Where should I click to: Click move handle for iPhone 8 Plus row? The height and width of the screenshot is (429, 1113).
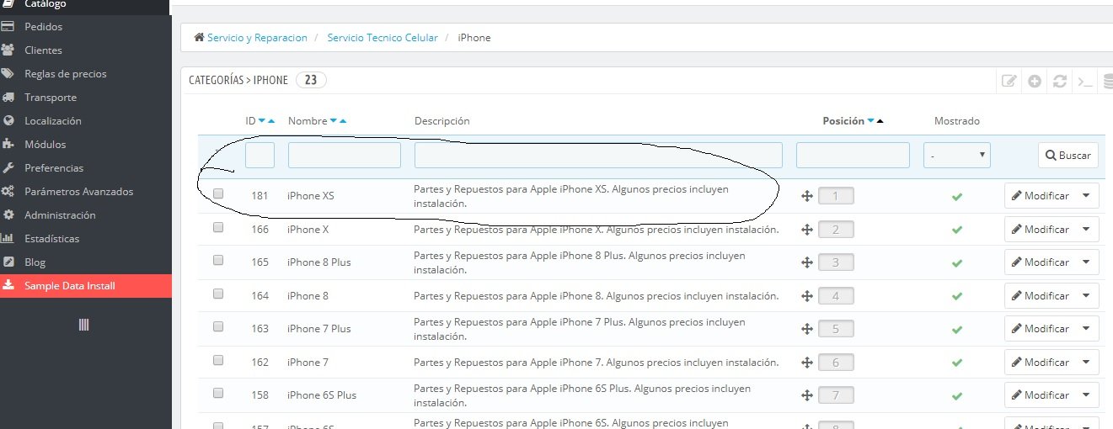(x=806, y=262)
